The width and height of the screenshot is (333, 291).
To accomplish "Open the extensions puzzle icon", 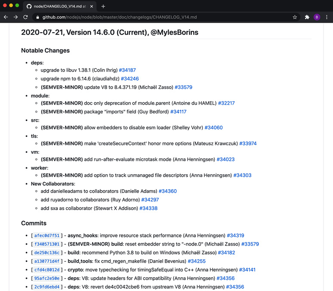I will (307, 17).
